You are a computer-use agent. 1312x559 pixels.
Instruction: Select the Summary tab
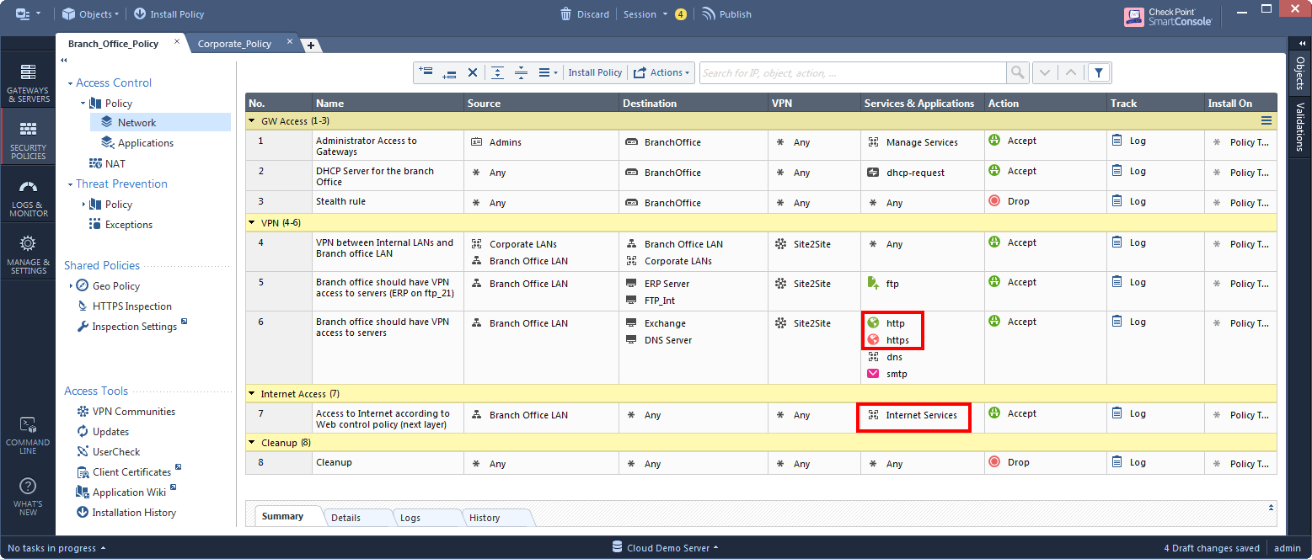(x=282, y=516)
